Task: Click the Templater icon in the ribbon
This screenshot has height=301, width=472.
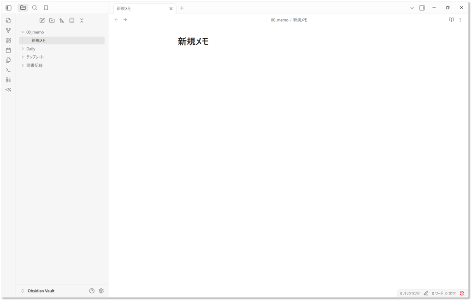Action: pyautogui.click(x=8, y=90)
